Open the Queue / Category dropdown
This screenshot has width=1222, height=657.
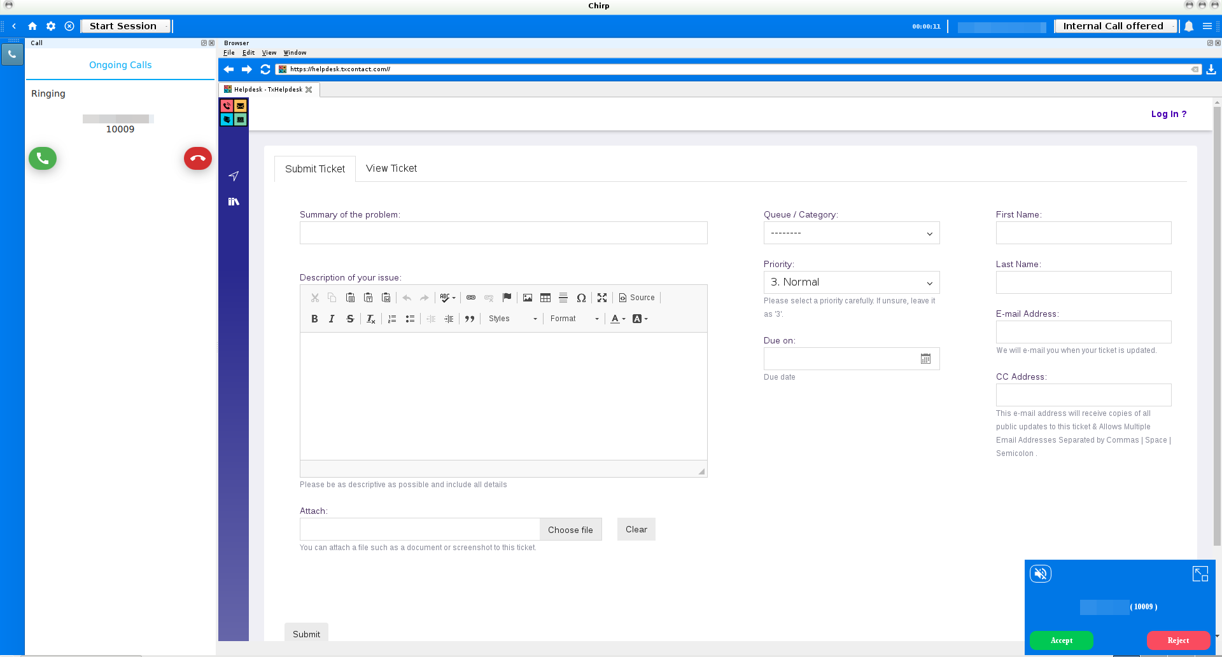852,233
